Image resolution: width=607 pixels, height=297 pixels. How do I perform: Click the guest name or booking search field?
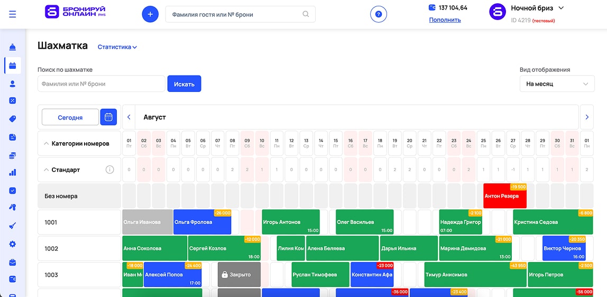click(x=241, y=14)
